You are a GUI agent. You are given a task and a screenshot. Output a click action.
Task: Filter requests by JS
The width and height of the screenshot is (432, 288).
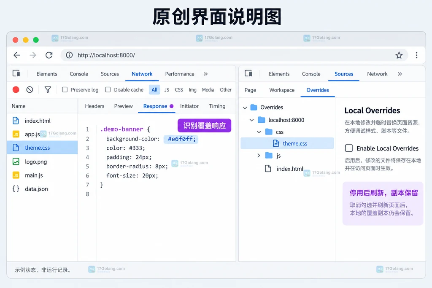click(x=167, y=90)
